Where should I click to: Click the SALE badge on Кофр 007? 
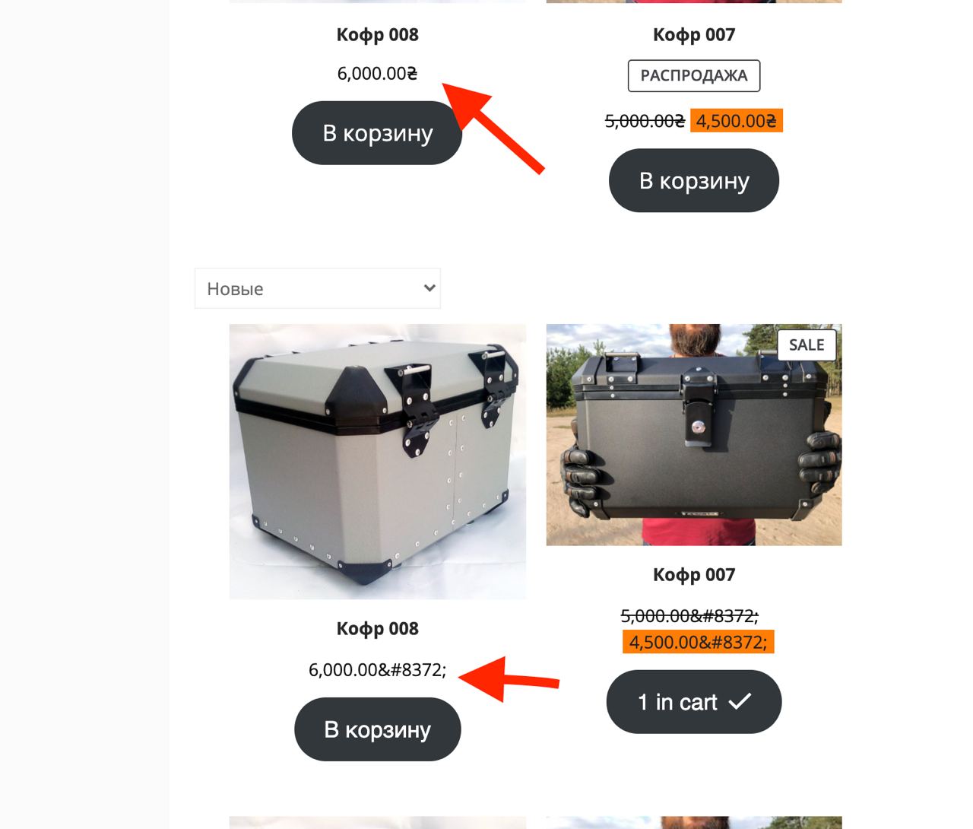coord(807,345)
